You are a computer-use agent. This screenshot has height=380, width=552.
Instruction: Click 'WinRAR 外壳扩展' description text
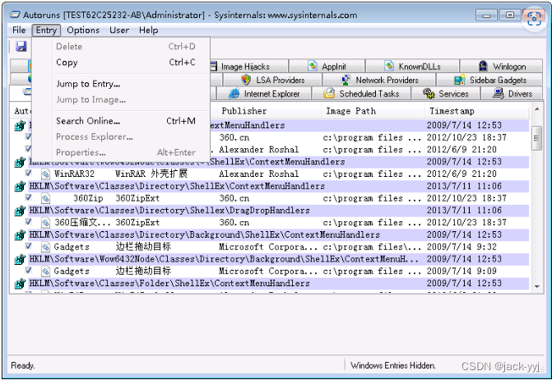click(151, 174)
